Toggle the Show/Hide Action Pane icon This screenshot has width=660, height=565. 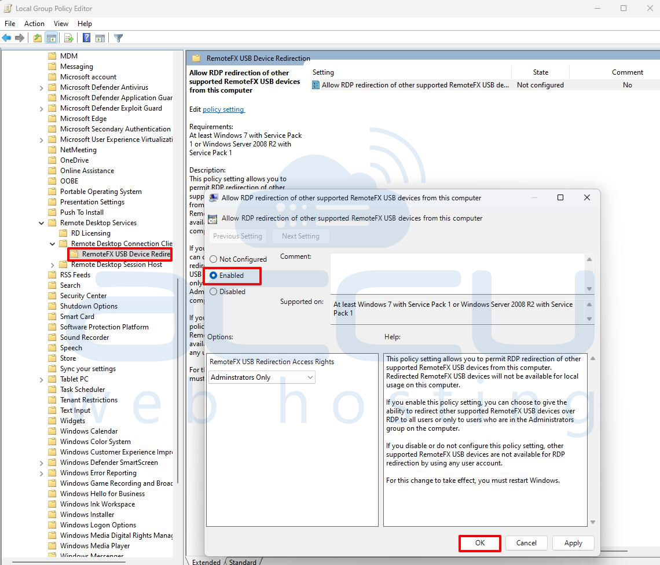pyautogui.click(x=100, y=38)
